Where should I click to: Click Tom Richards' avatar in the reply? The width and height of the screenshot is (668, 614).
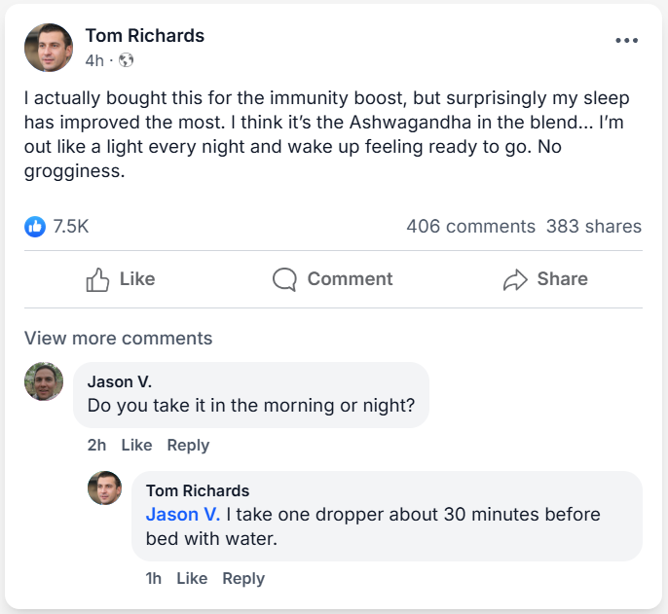click(105, 488)
